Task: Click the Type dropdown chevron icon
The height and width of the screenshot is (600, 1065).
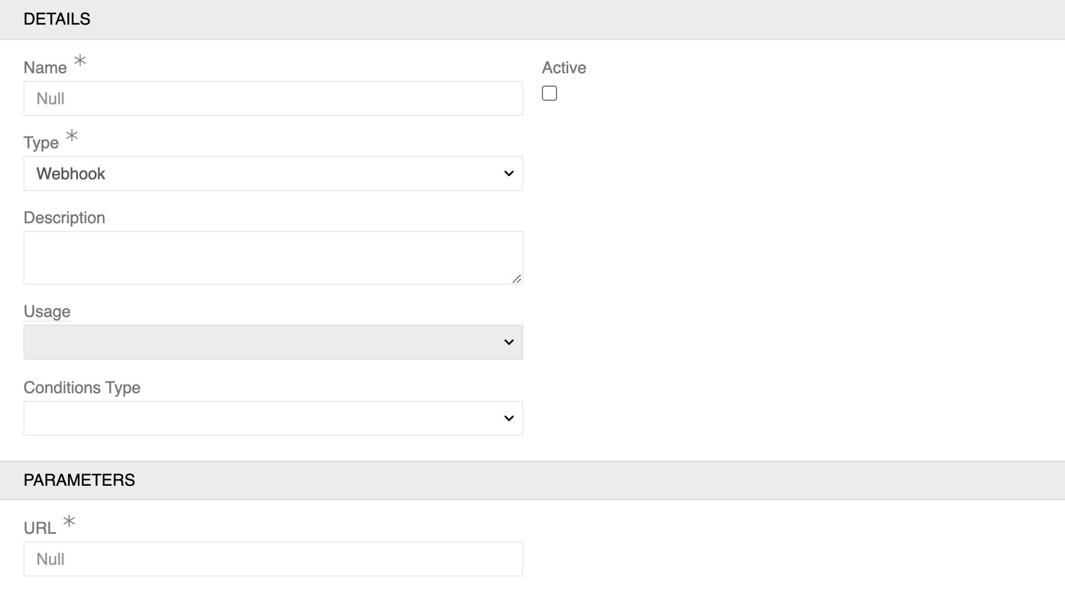Action: pos(508,173)
